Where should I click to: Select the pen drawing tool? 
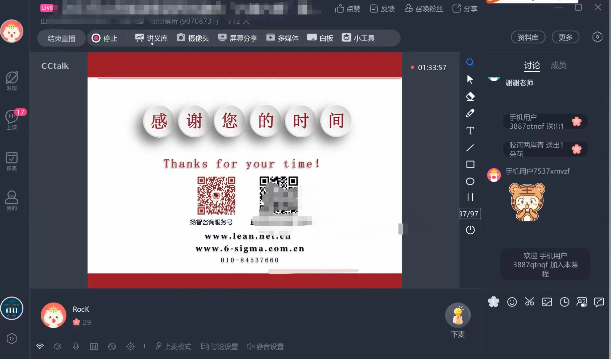tap(470, 113)
